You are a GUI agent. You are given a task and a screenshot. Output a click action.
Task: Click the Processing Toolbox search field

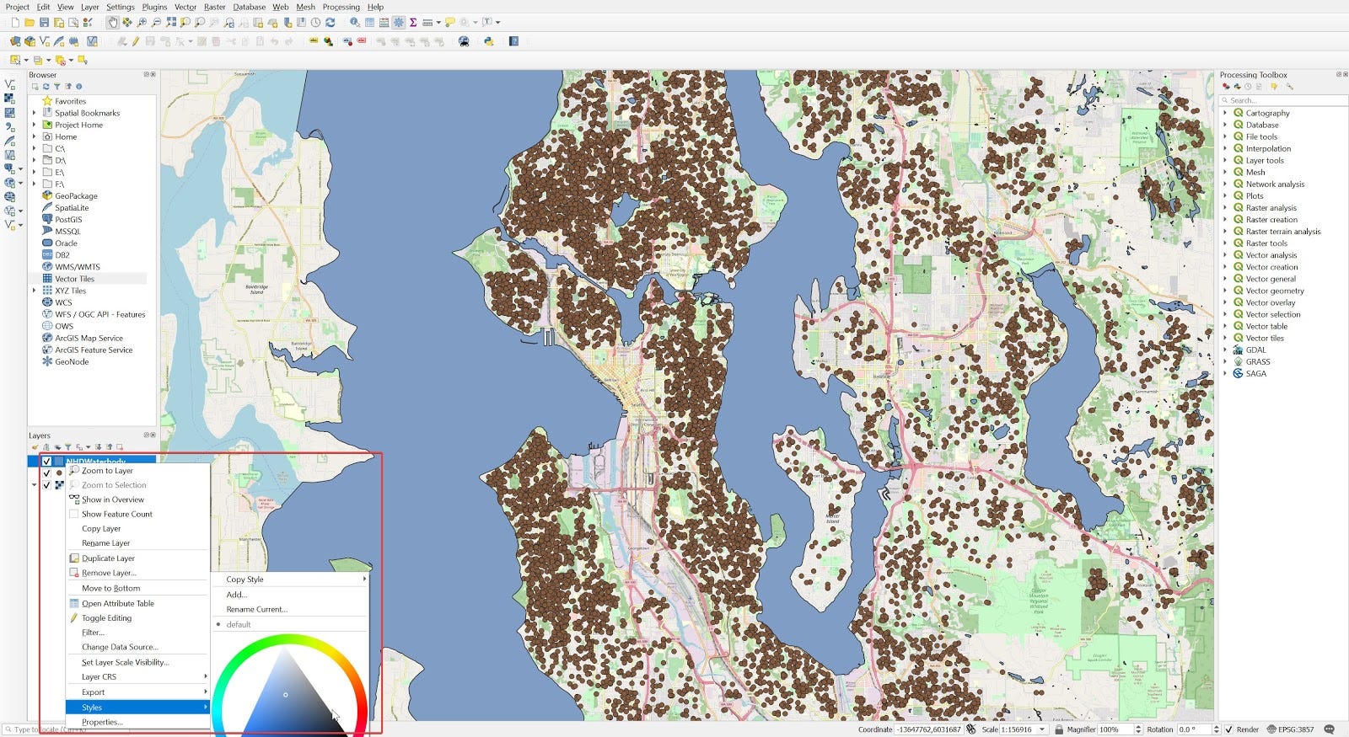click(x=1283, y=100)
